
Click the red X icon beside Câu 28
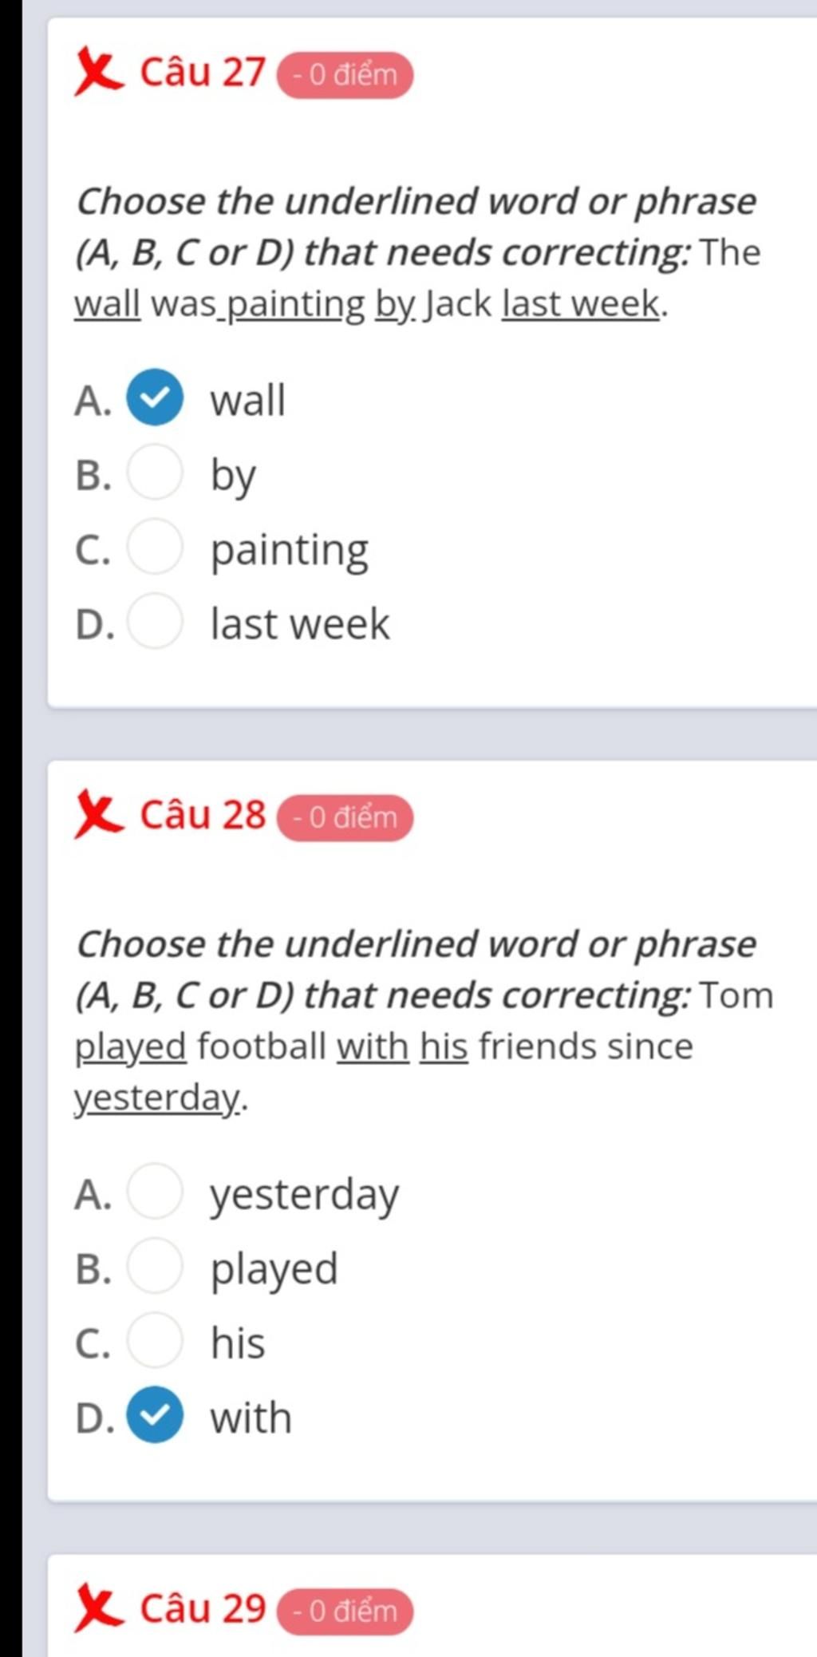[x=97, y=815]
